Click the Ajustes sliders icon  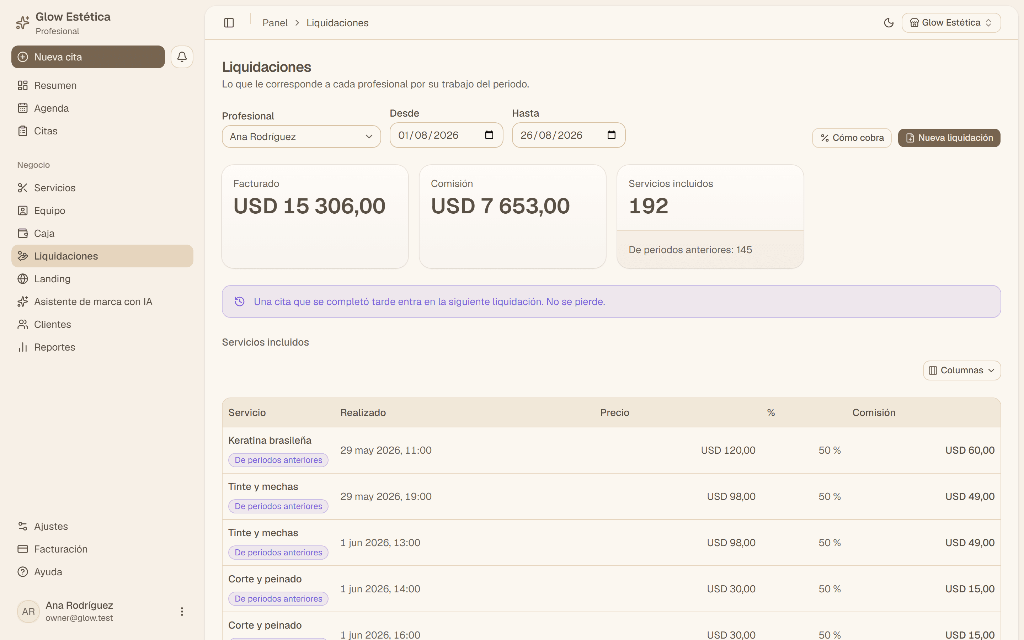[23, 526]
